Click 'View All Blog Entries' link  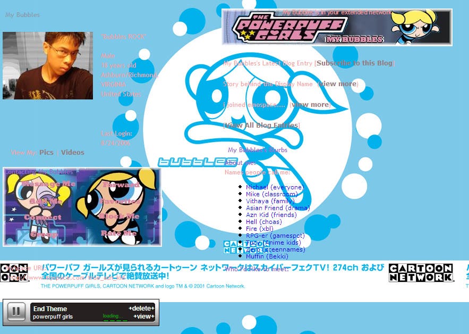pos(261,125)
